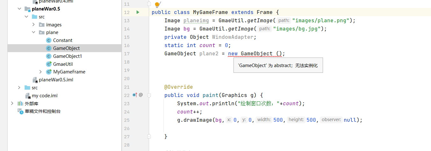Click the paint method name
This screenshot has height=151, width=431.
point(211,95)
